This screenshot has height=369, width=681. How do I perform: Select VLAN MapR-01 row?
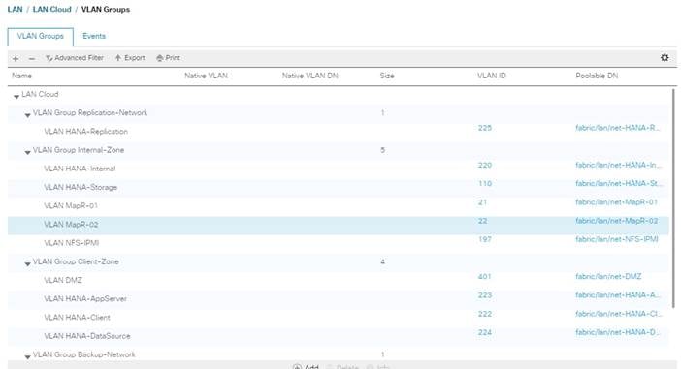pos(339,206)
